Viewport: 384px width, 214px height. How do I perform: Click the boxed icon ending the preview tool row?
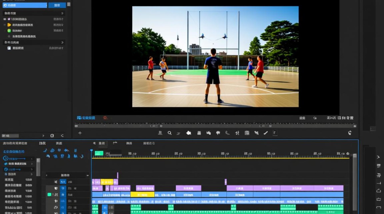pyautogui.click(x=275, y=133)
